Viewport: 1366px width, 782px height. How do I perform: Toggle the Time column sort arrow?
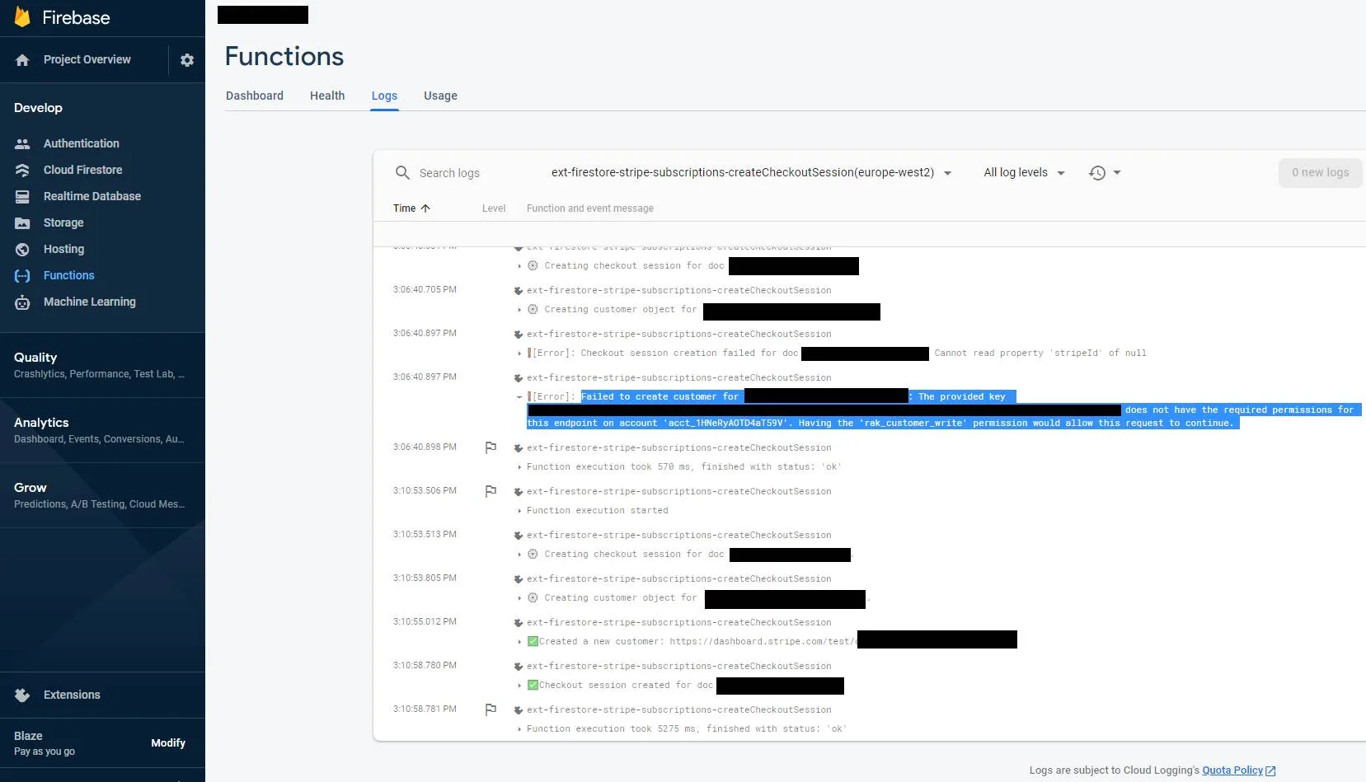coord(425,208)
